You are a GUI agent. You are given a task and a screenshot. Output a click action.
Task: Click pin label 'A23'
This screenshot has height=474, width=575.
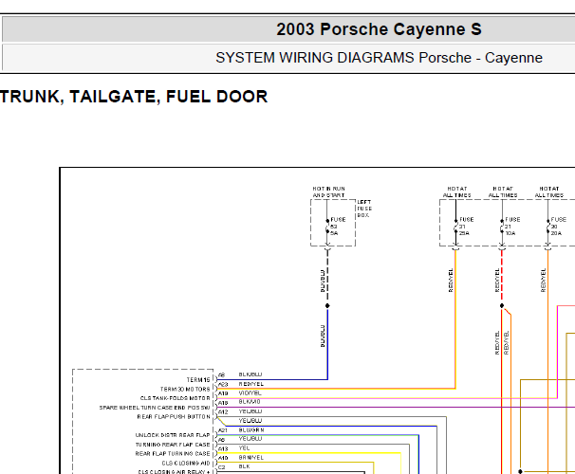(x=223, y=384)
